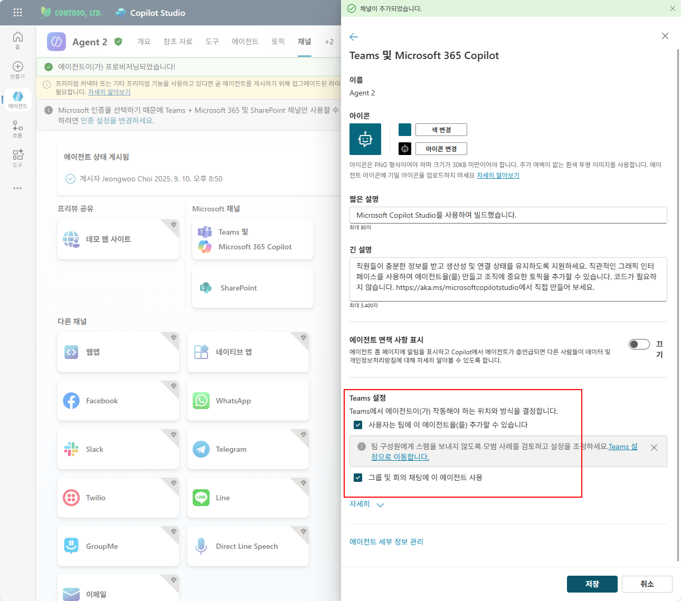Click the Save (저장) button

point(592,584)
